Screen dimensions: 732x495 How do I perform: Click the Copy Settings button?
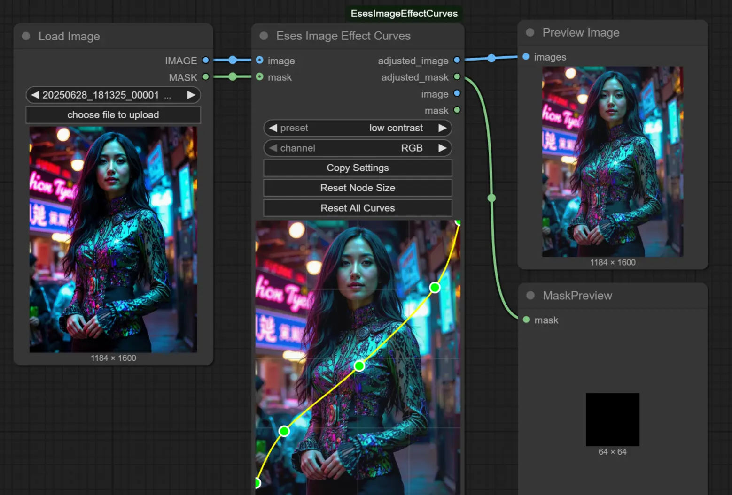tap(358, 168)
